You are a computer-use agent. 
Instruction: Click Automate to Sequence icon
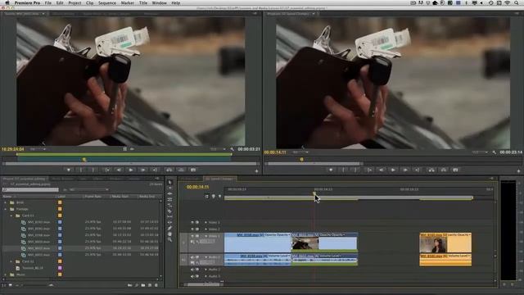tap(129, 285)
